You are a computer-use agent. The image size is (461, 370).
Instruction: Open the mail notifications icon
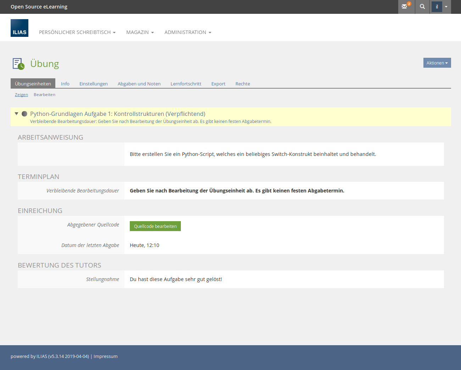(405, 7)
